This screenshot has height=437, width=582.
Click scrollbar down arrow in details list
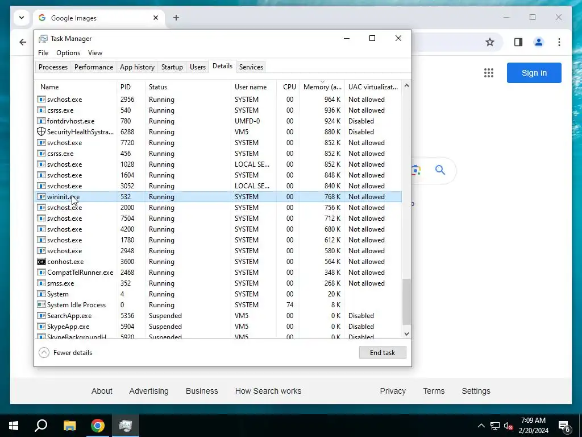point(406,333)
